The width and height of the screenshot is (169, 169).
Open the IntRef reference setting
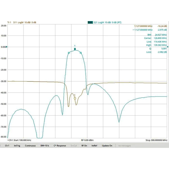coord(94,146)
